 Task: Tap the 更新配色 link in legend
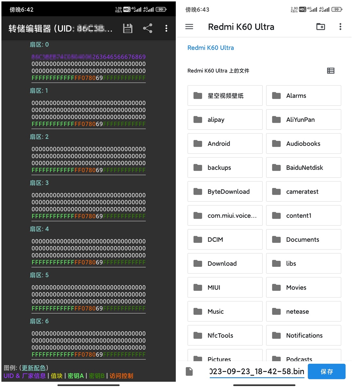click(x=34, y=368)
